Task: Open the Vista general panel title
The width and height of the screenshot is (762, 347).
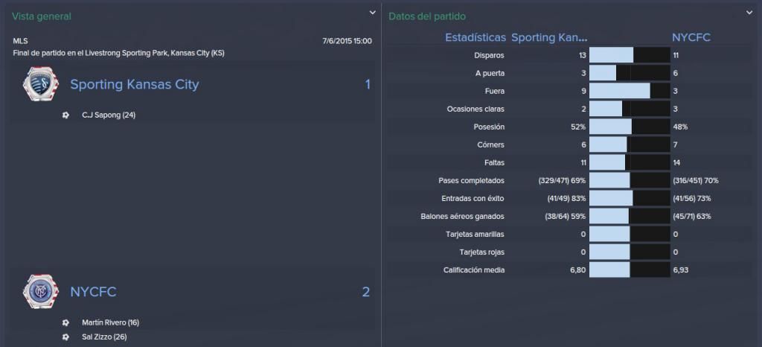Action: coord(42,16)
